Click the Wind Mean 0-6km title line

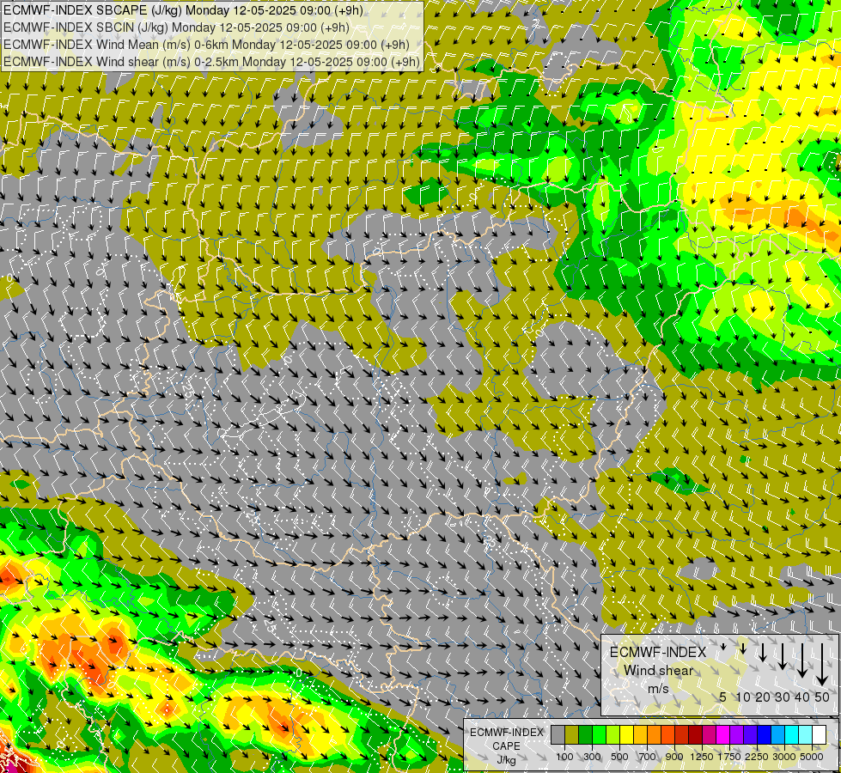(206, 45)
